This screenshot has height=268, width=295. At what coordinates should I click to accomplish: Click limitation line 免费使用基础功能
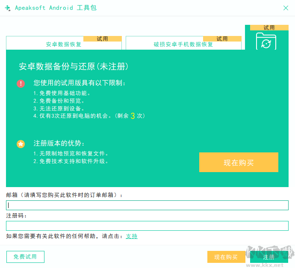62,93
